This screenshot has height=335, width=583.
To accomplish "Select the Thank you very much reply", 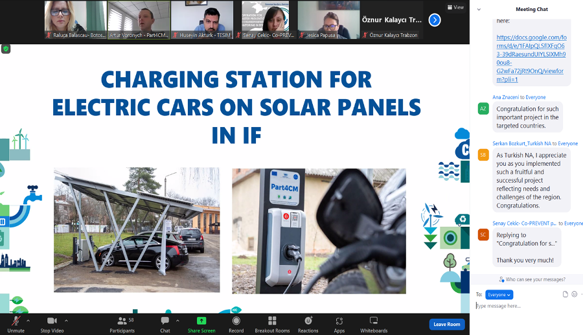I will coord(526,248).
